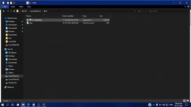Image resolution: width=191 pixels, height=107 pixels.
Task: Click BCU in address breadcrumb
Action: pos(45,11)
